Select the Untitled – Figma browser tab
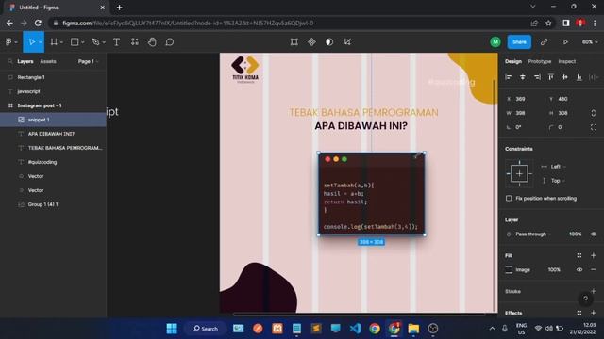The image size is (604, 339). click(x=56, y=8)
